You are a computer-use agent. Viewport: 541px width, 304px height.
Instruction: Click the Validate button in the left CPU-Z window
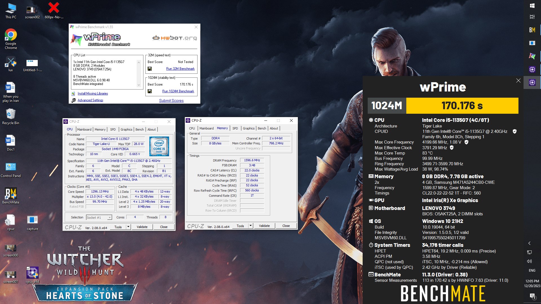[142, 227]
